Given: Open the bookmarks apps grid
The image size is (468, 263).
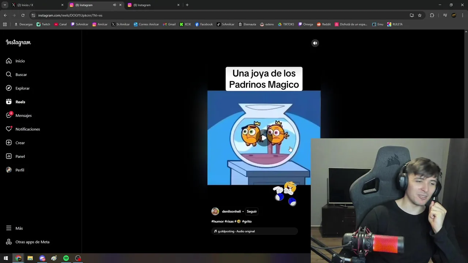Looking at the screenshot, I should tap(5, 24).
